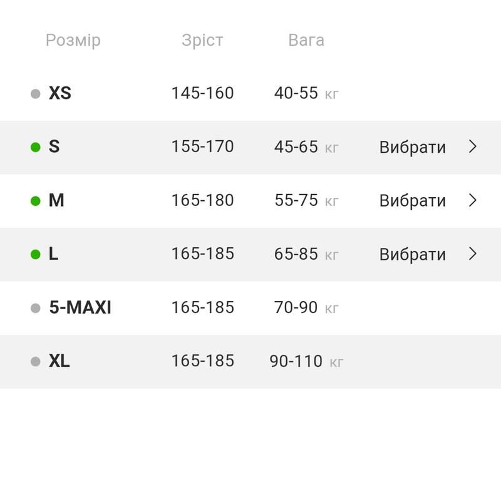Select the 5-MAXI size label
Image resolution: width=501 pixels, height=487 pixels.
click(x=80, y=307)
